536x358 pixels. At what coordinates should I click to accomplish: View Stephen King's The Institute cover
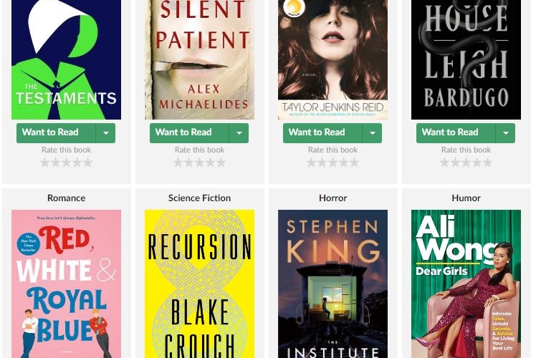pyautogui.click(x=333, y=284)
